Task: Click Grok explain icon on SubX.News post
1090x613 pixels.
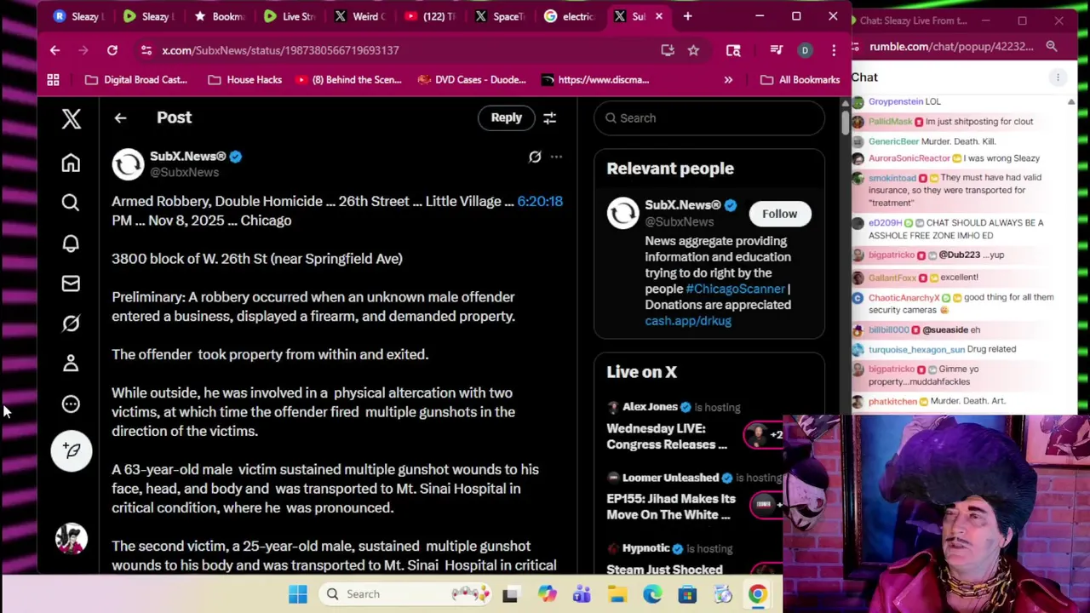Action: (x=535, y=157)
